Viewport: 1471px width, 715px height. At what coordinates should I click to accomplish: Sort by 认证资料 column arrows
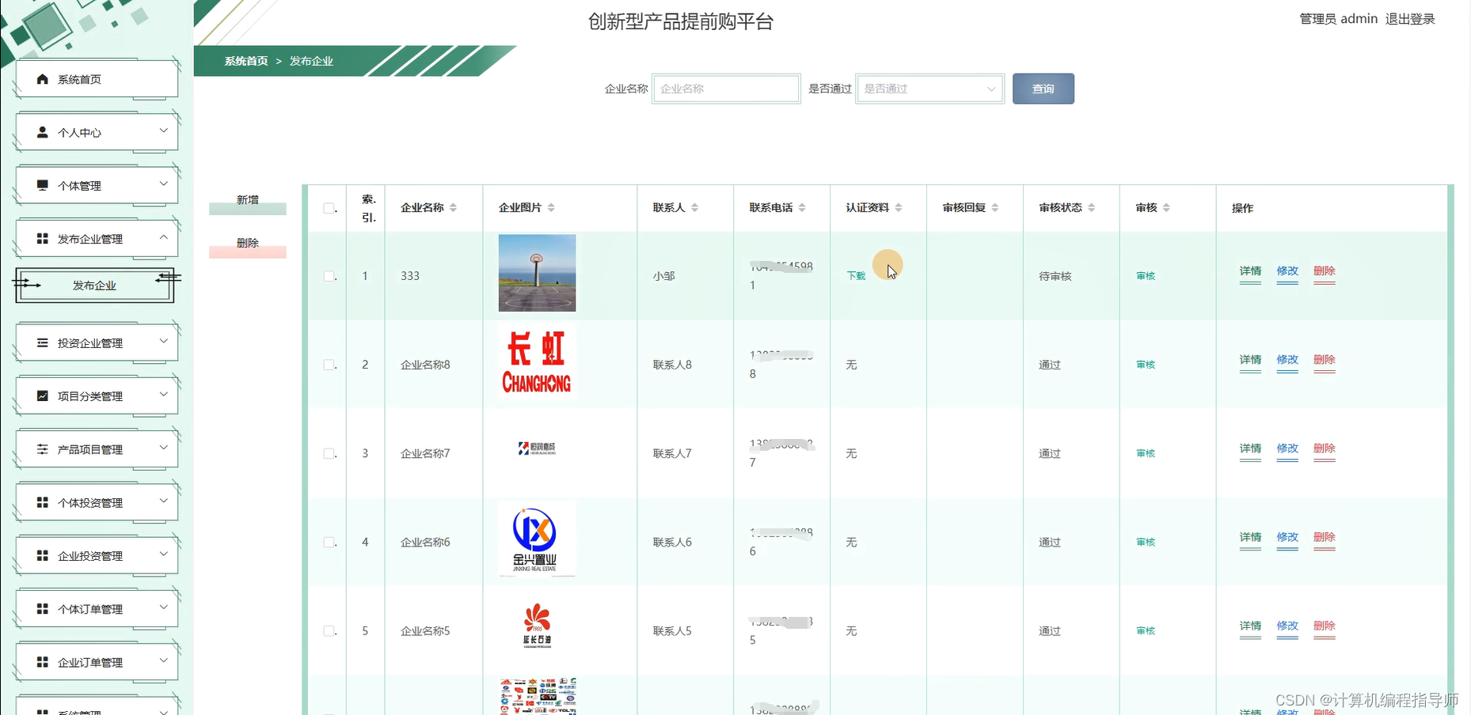(899, 207)
